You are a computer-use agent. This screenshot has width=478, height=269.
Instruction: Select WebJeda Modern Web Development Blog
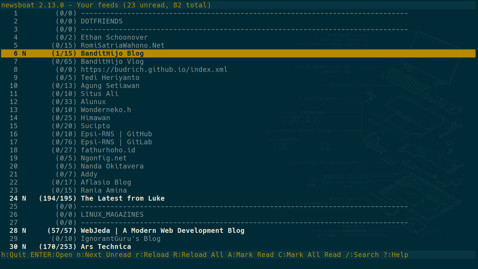(162, 231)
